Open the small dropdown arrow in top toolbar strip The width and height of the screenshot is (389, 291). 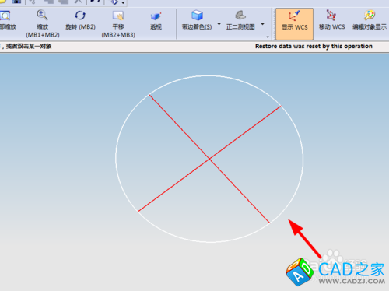click(123, 3)
